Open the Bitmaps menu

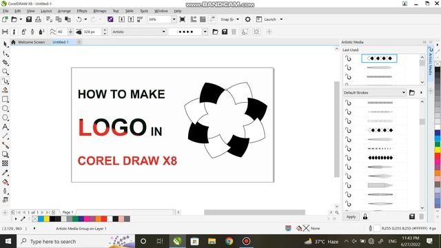pos(99,11)
